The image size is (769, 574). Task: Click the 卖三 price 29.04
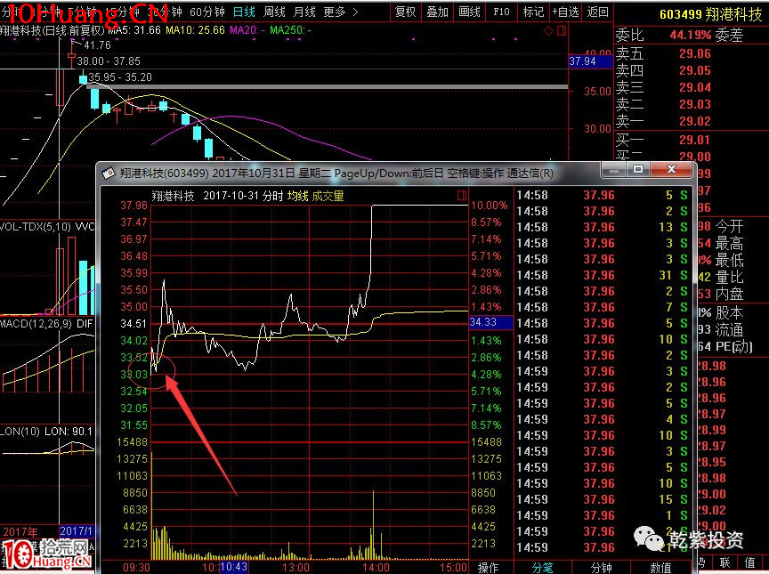[694, 87]
